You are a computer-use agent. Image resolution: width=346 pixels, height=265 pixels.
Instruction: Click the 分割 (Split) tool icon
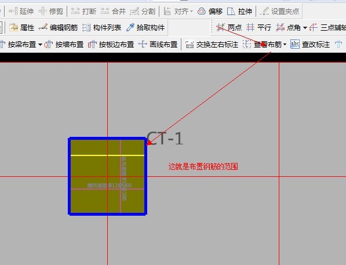pyautogui.click(x=134, y=11)
